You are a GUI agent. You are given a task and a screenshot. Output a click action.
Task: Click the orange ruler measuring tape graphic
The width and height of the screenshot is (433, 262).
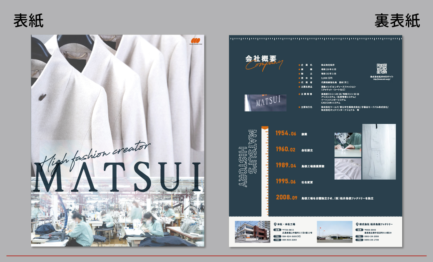(x=265, y=171)
